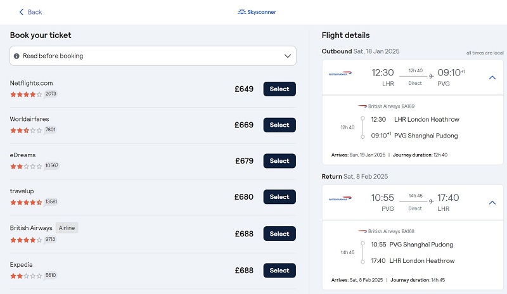Pick the travelup £680 Select button
The height and width of the screenshot is (294, 507).
[x=279, y=196]
